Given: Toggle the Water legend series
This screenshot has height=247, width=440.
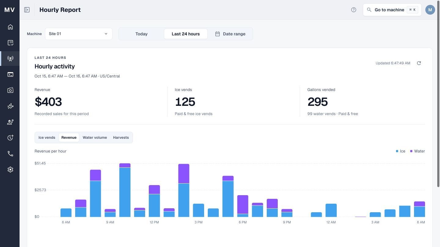Looking at the screenshot, I should (417, 151).
